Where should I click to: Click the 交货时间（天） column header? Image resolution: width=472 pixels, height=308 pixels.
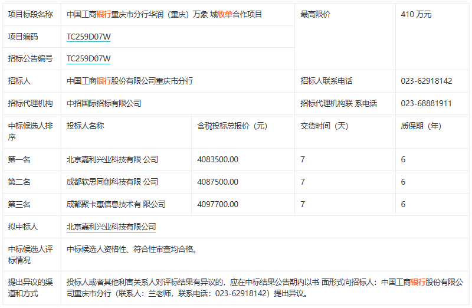coord(324,126)
